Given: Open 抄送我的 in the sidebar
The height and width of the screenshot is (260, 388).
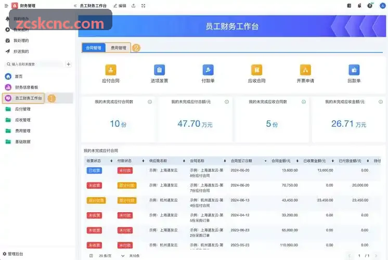Looking at the screenshot, I should click(21, 51).
